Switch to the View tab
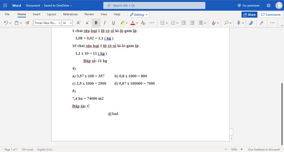Screen dimensions: 284x152 click(104, 14)
